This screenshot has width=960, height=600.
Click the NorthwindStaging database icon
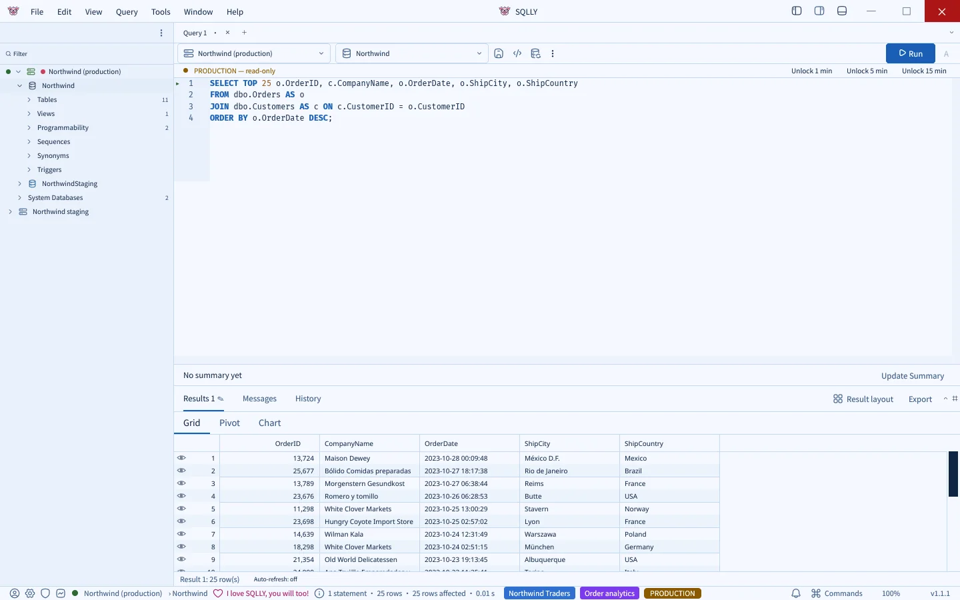pos(32,183)
